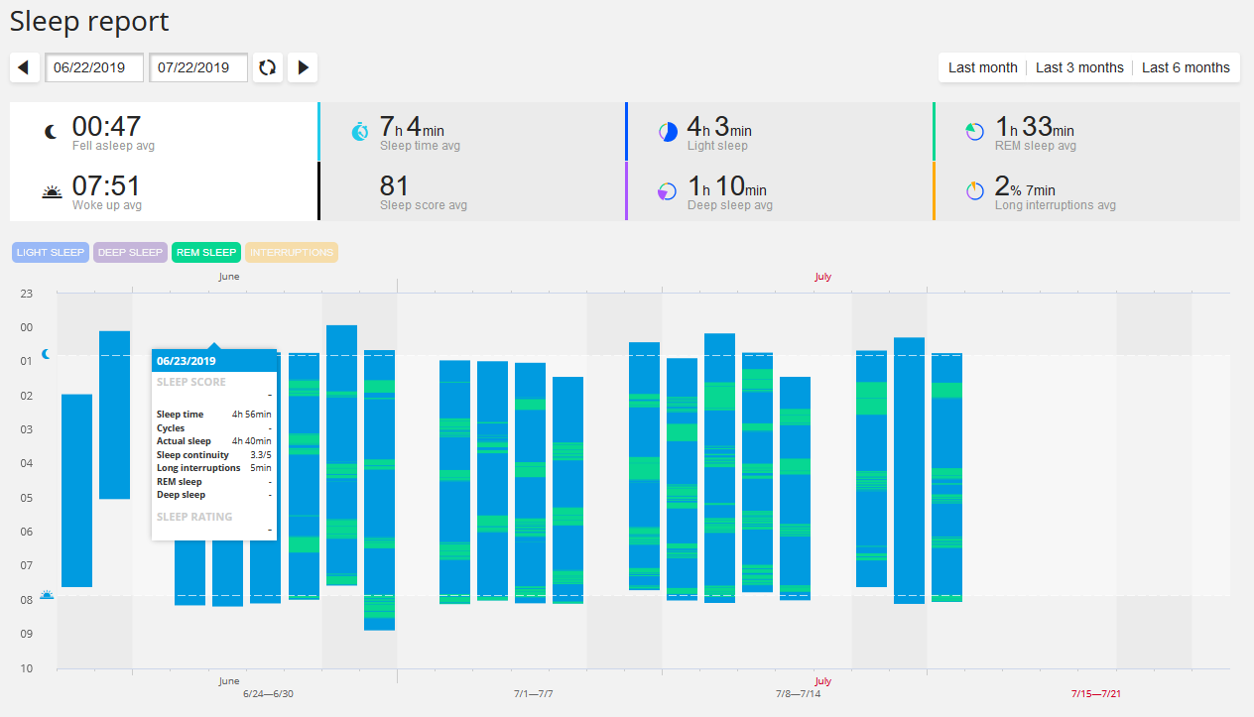Toggle the INTERRUPTIONS legend filter

pos(292,252)
